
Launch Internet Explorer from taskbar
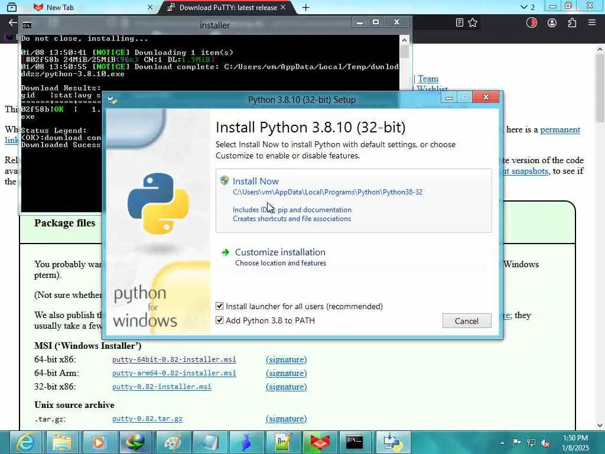pos(26,442)
